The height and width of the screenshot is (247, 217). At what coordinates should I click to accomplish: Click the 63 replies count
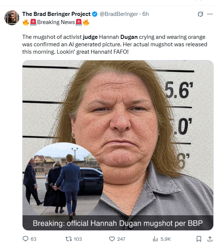(x=33, y=239)
